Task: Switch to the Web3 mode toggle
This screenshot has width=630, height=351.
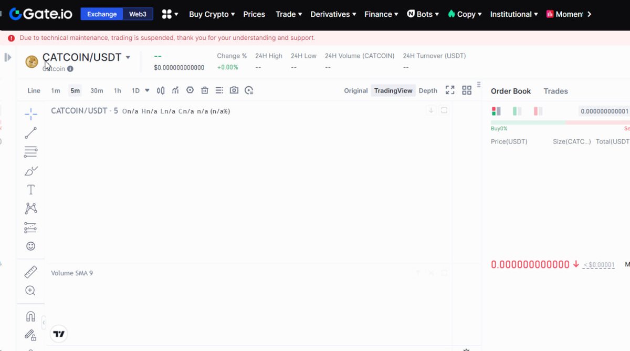Action: 138,14
